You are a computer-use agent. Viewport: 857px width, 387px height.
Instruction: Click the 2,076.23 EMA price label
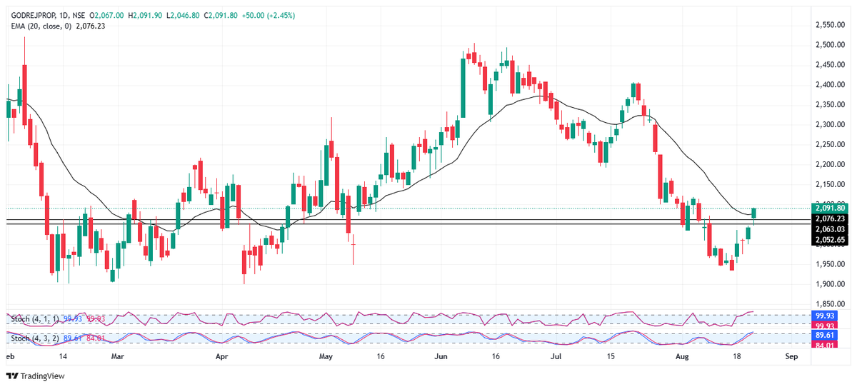tap(829, 218)
